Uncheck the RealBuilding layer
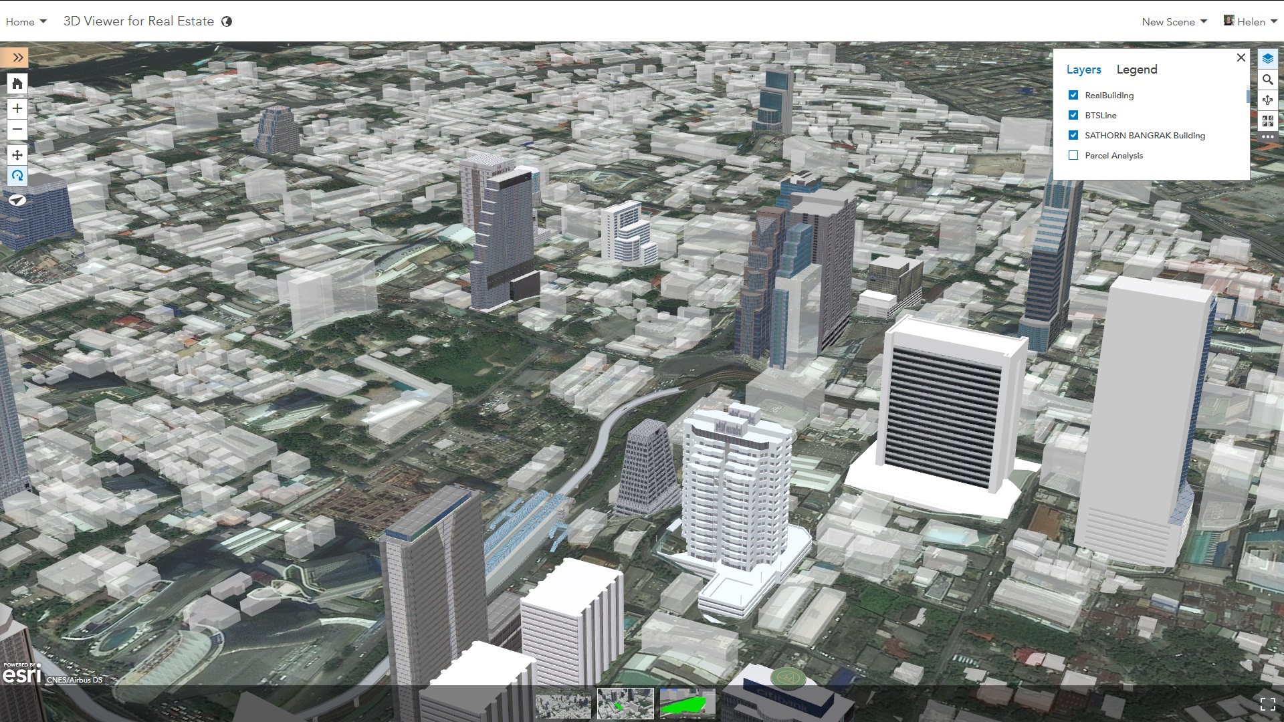 [x=1073, y=95]
